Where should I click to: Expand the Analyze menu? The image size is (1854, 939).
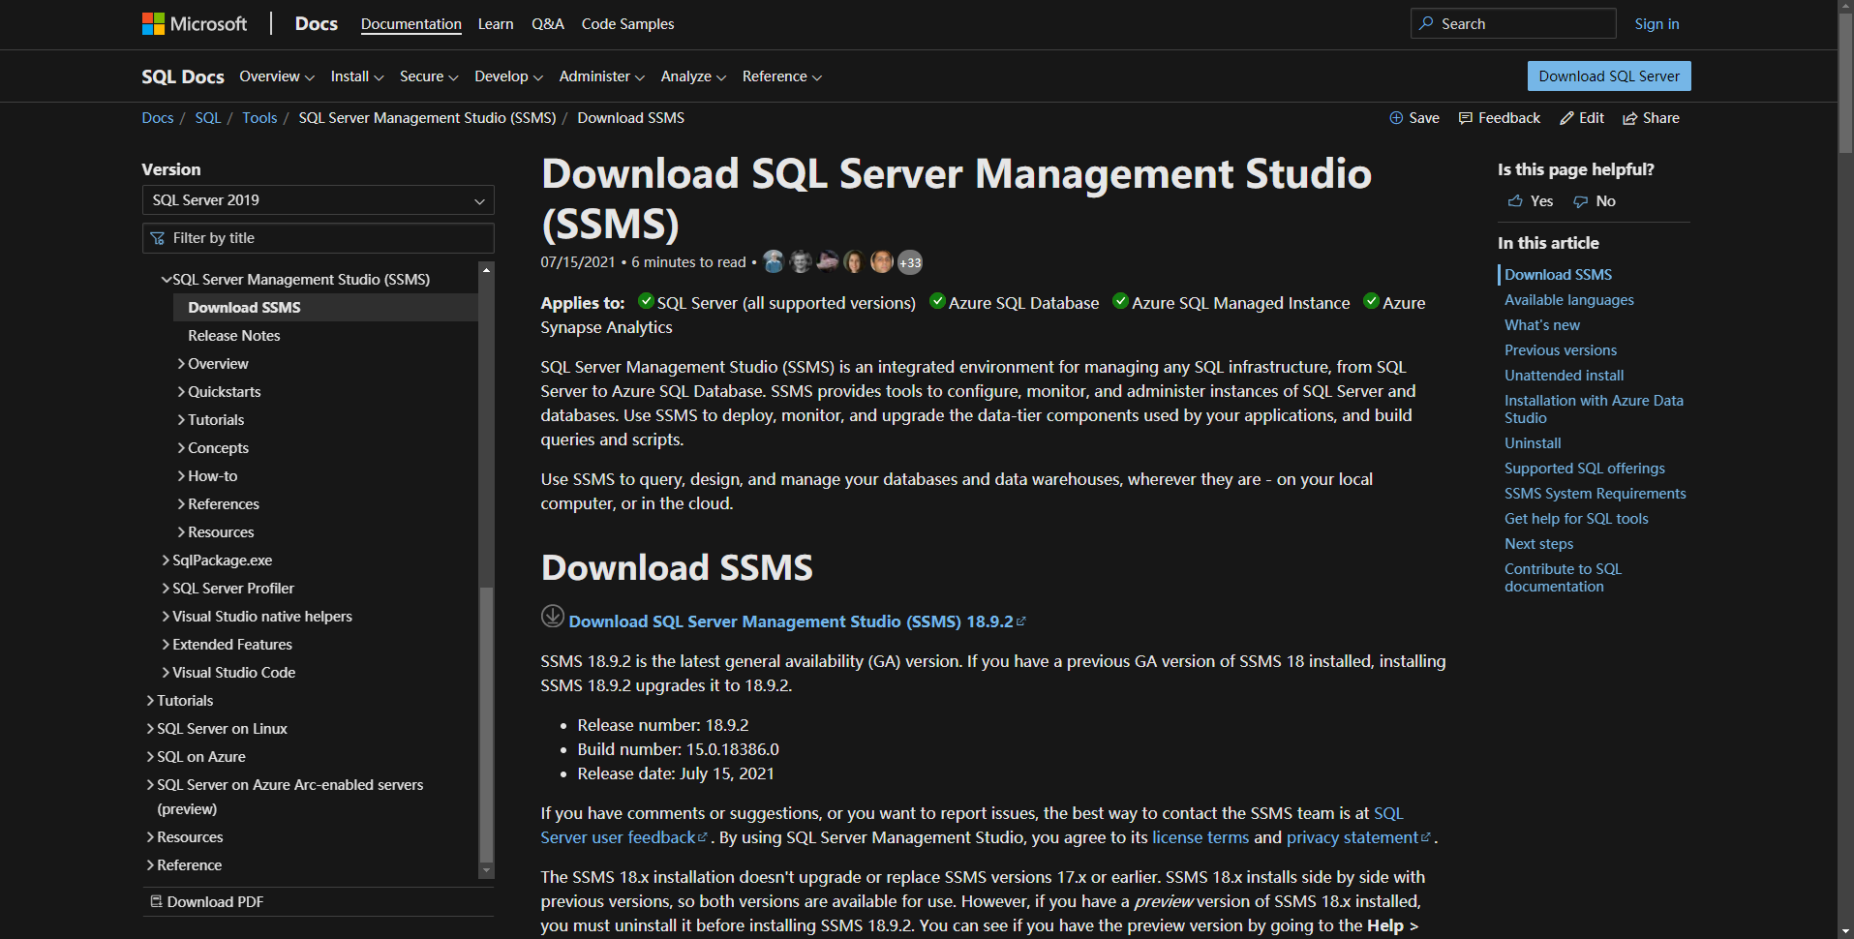(693, 76)
